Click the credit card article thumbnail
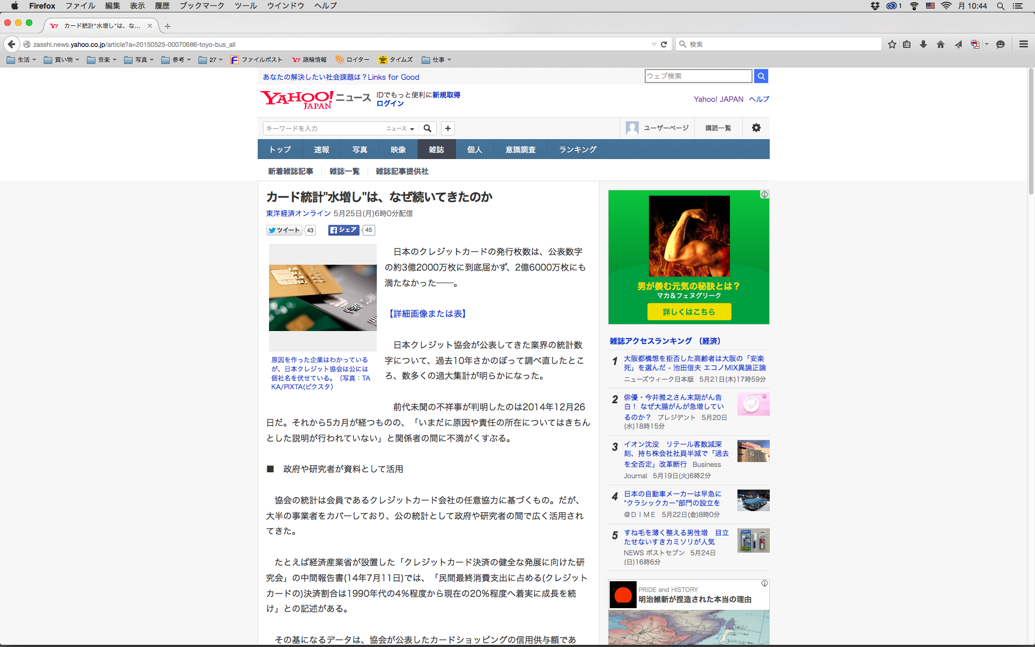The image size is (1035, 647). (x=322, y=298)
